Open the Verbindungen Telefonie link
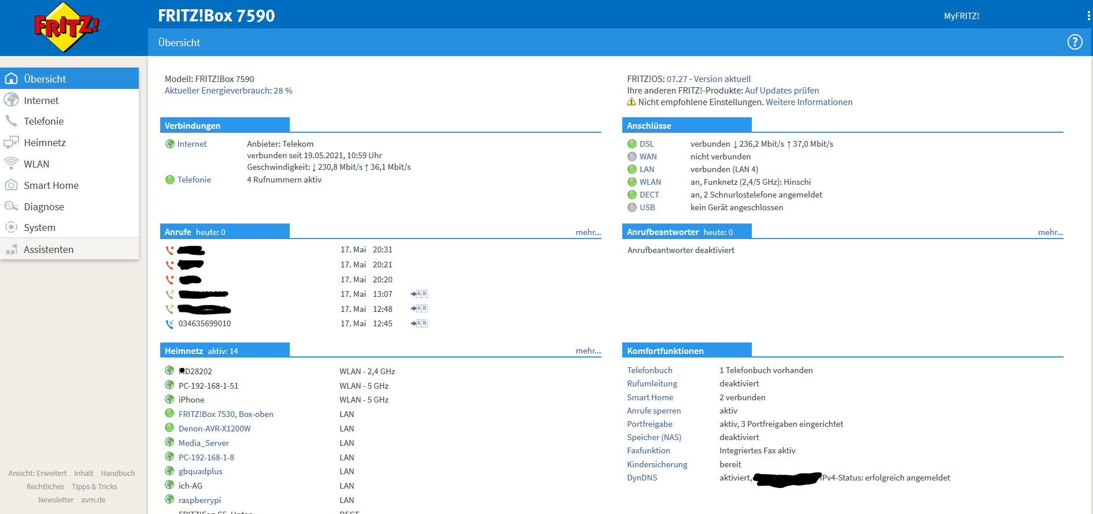 [194, 180]
